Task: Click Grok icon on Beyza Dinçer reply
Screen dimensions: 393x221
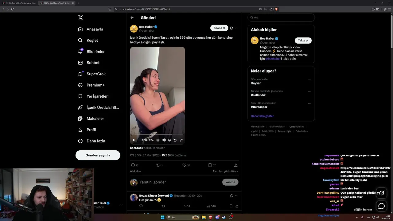Action: [232, 196]
